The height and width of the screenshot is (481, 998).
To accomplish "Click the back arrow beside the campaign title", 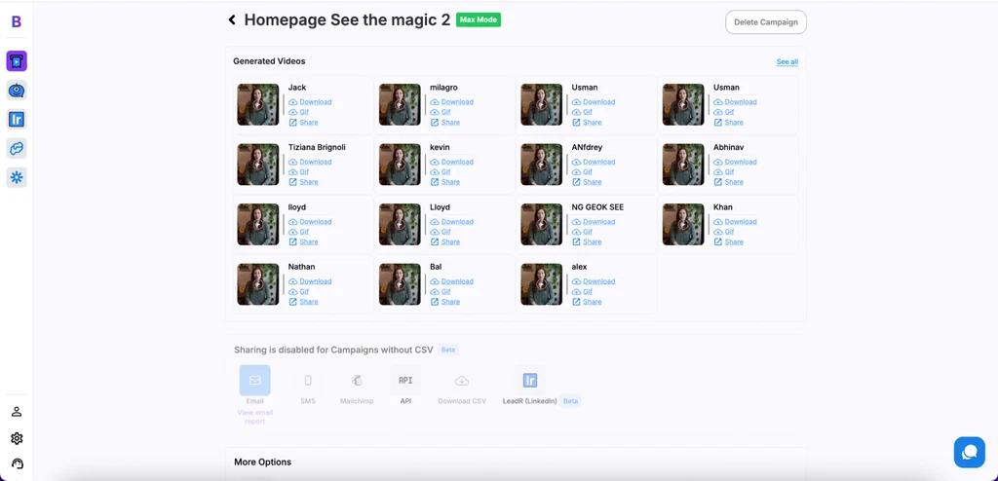I will tap(232, 19).
